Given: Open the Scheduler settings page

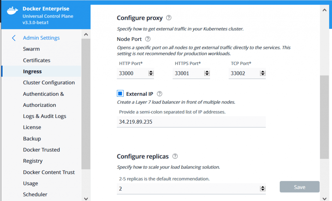Looking at the screenshot, I should point(35,195).
